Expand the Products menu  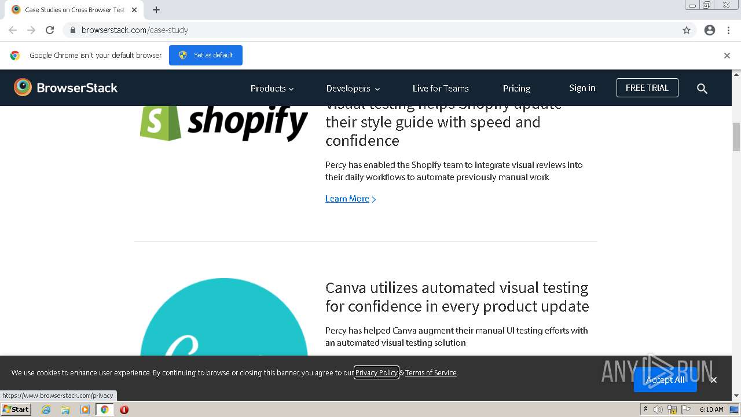272,89
